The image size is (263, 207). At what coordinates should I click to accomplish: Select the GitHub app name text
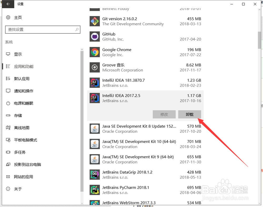click(109, 34)
